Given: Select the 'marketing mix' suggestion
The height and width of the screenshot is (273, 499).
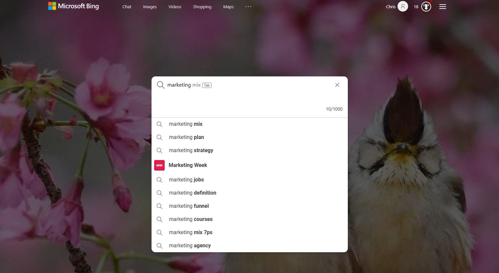Looking at the screenshot, I should tap(186, 124).
